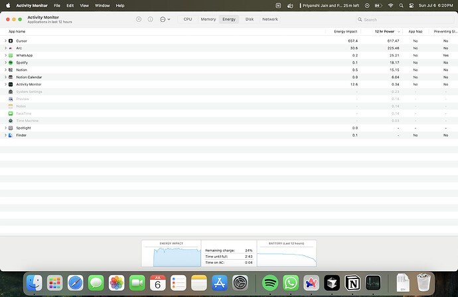Focus the Search field
The image size is (458, 297).
405,19
